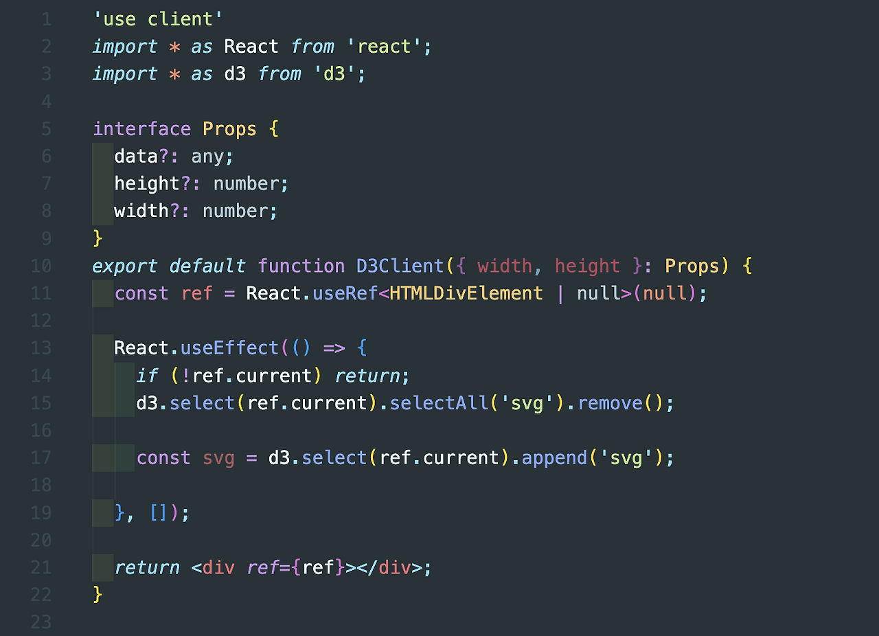The height and width of the screenshot is (636, 879).
Task: Click the svg constant name on line 17
Action: 218,458
